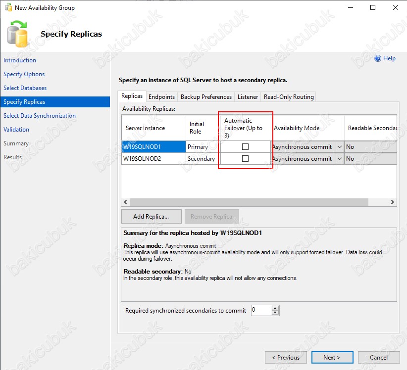Click the required synchronized secondaries input field

click(x=261, y=311)
